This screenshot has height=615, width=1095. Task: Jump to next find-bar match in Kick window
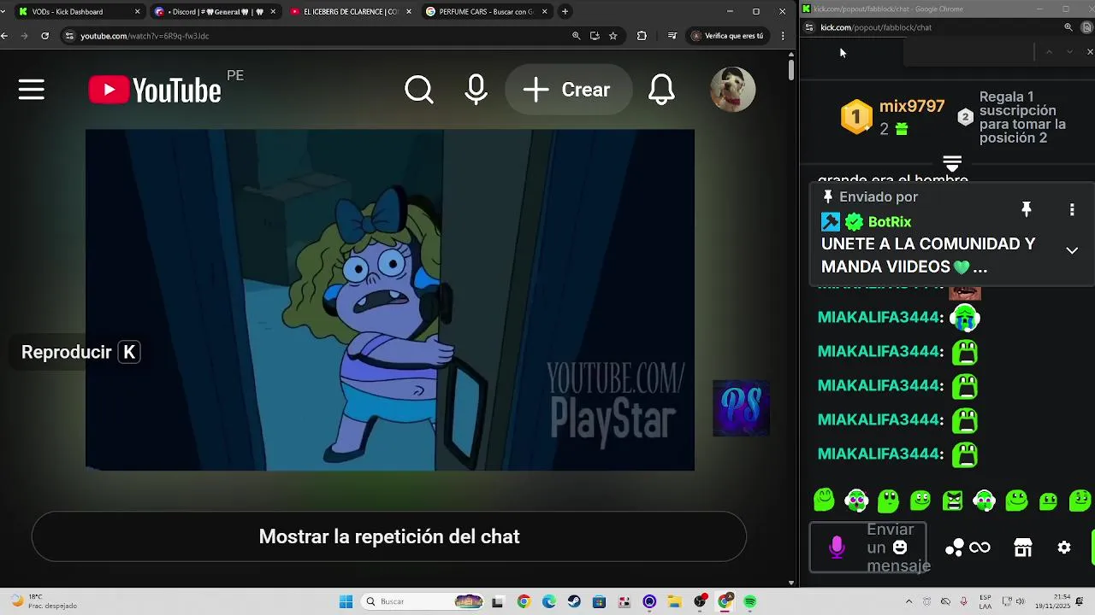click(x=1069, y=52)
